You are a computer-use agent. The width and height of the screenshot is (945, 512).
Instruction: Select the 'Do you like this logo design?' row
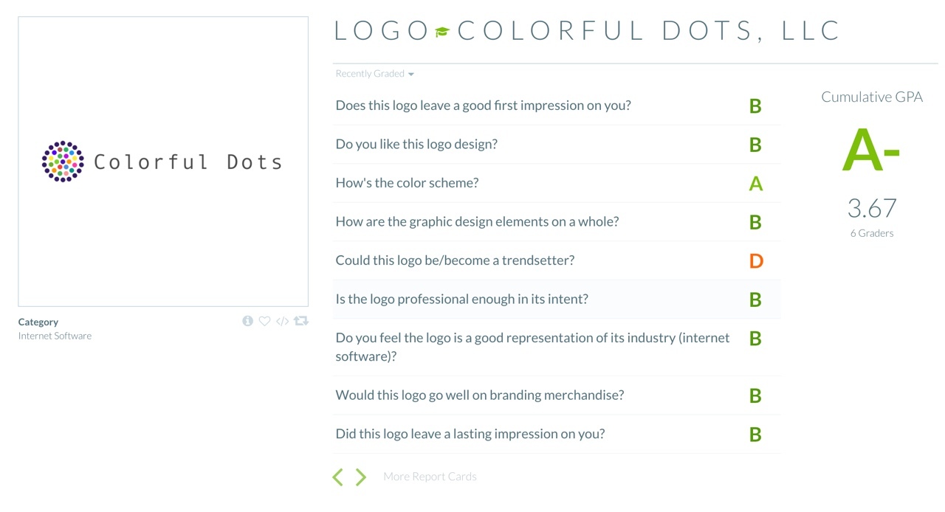557,145
